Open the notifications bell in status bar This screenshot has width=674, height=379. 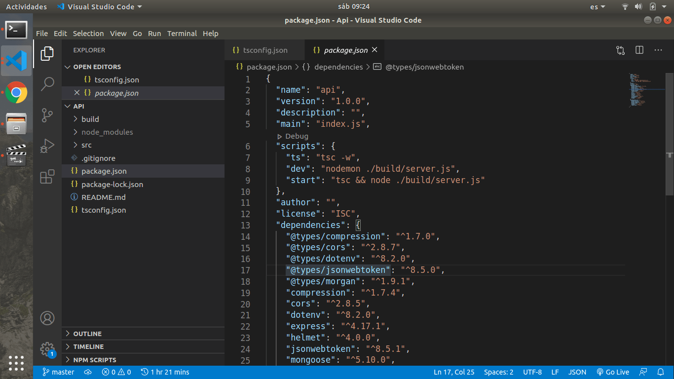click(x=661, y=372)
